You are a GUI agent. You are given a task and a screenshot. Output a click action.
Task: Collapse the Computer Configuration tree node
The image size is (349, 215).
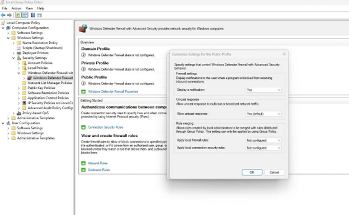click(x=3, y=28)
